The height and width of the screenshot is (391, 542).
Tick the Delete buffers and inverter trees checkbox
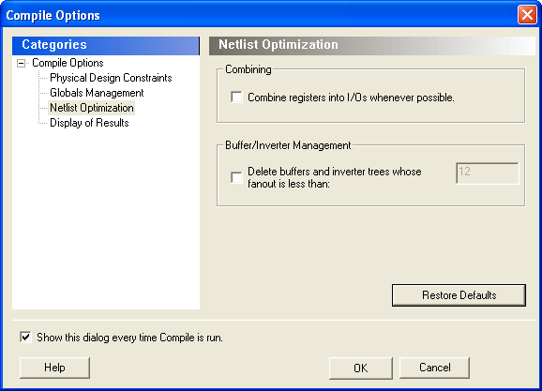(237, 178)
